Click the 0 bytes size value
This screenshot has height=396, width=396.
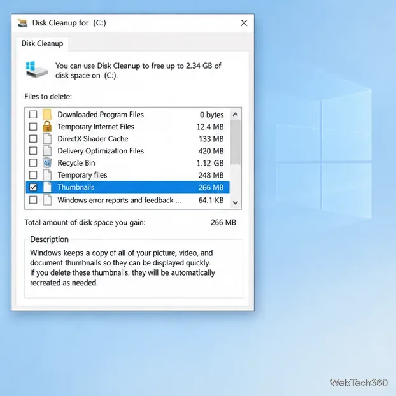(x=211, y=115)
